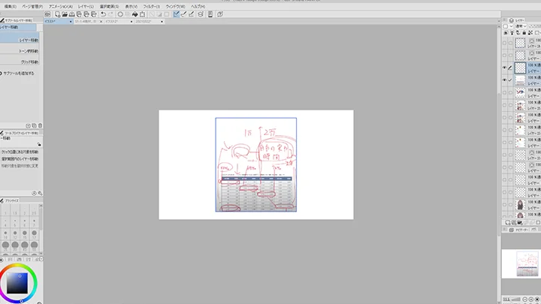Viewport: 541px width, 304px height.
Task: Adjust the navigator zoom slider
Action: (515, 299)
